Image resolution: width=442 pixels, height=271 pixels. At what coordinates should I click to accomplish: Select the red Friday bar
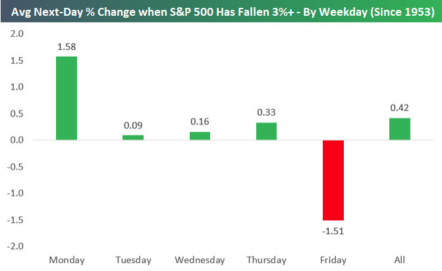pos(332,180)
